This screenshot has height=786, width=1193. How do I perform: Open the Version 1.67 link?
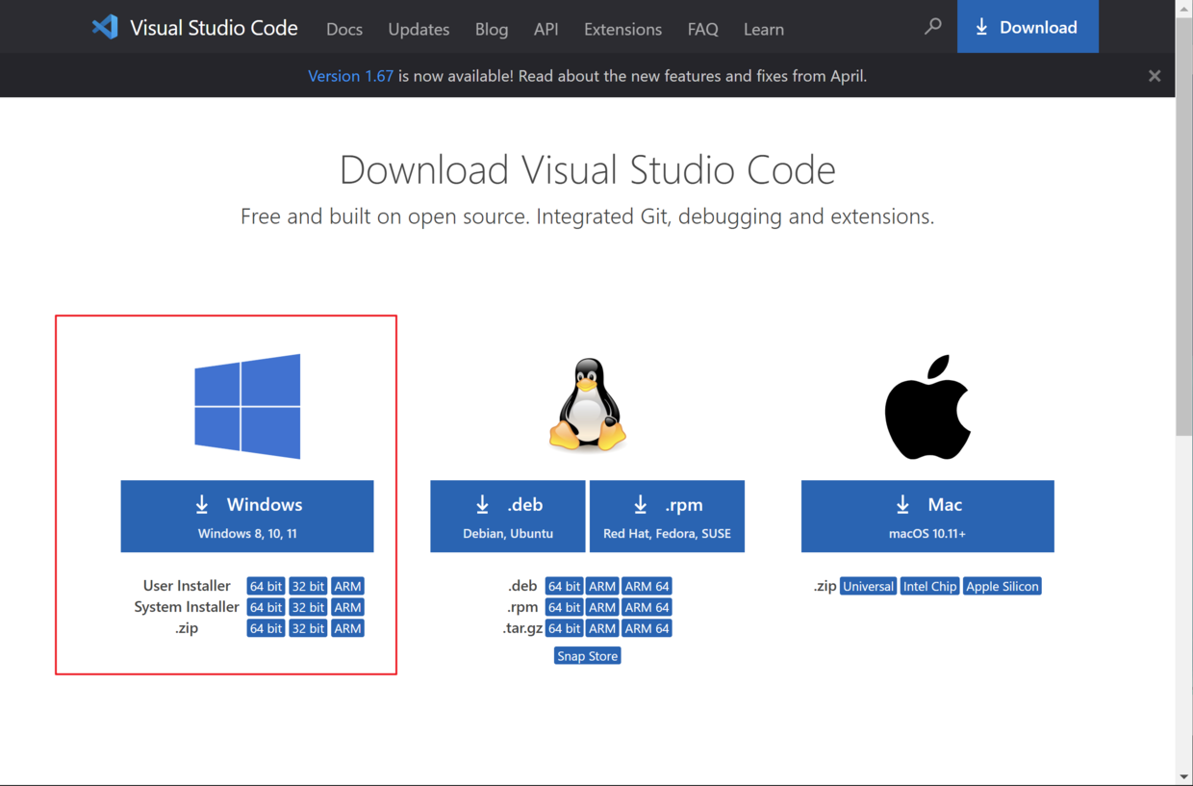point(350,76)
